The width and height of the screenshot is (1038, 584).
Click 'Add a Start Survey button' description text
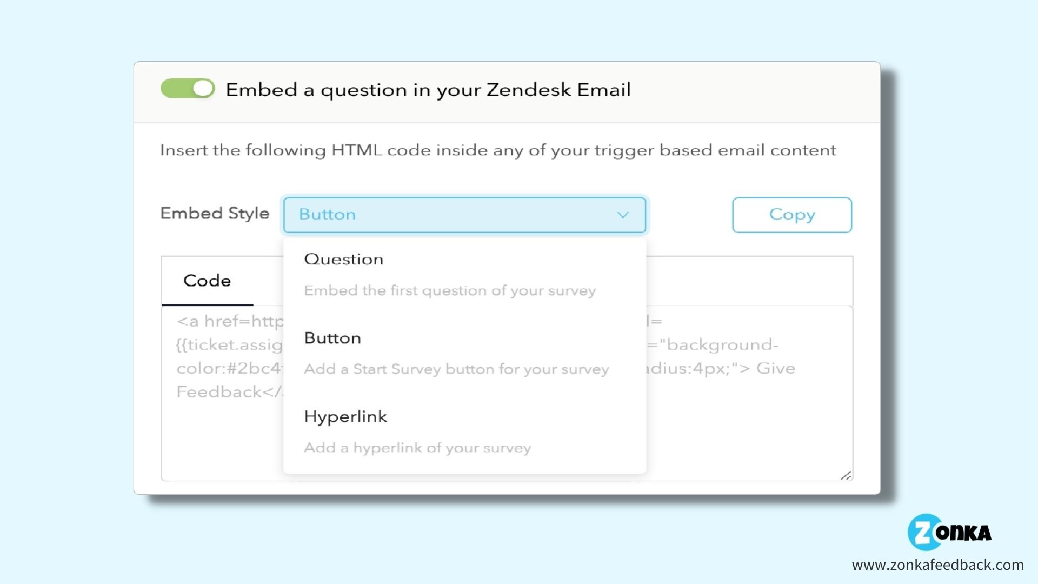pos(456,369)
